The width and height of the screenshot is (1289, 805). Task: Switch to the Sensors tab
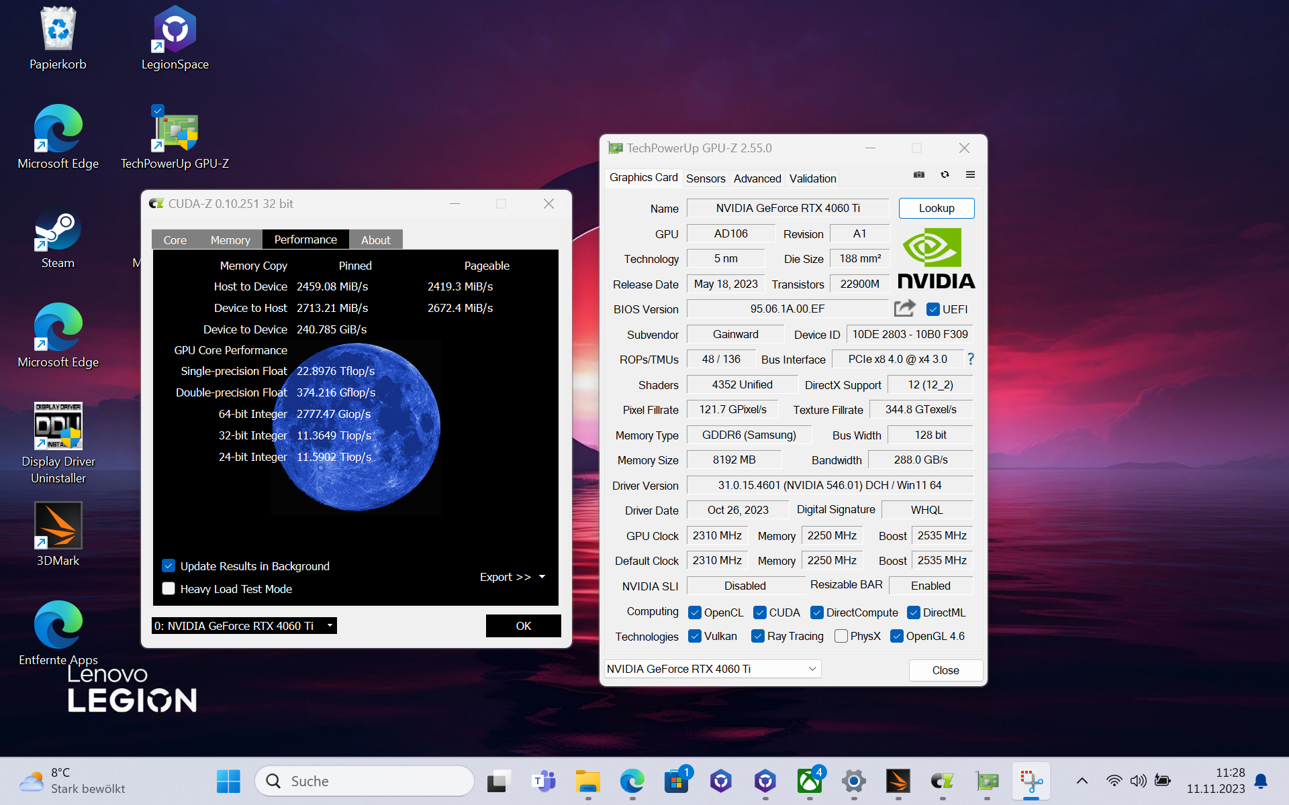pyautogui.click(x=705, y=178)
